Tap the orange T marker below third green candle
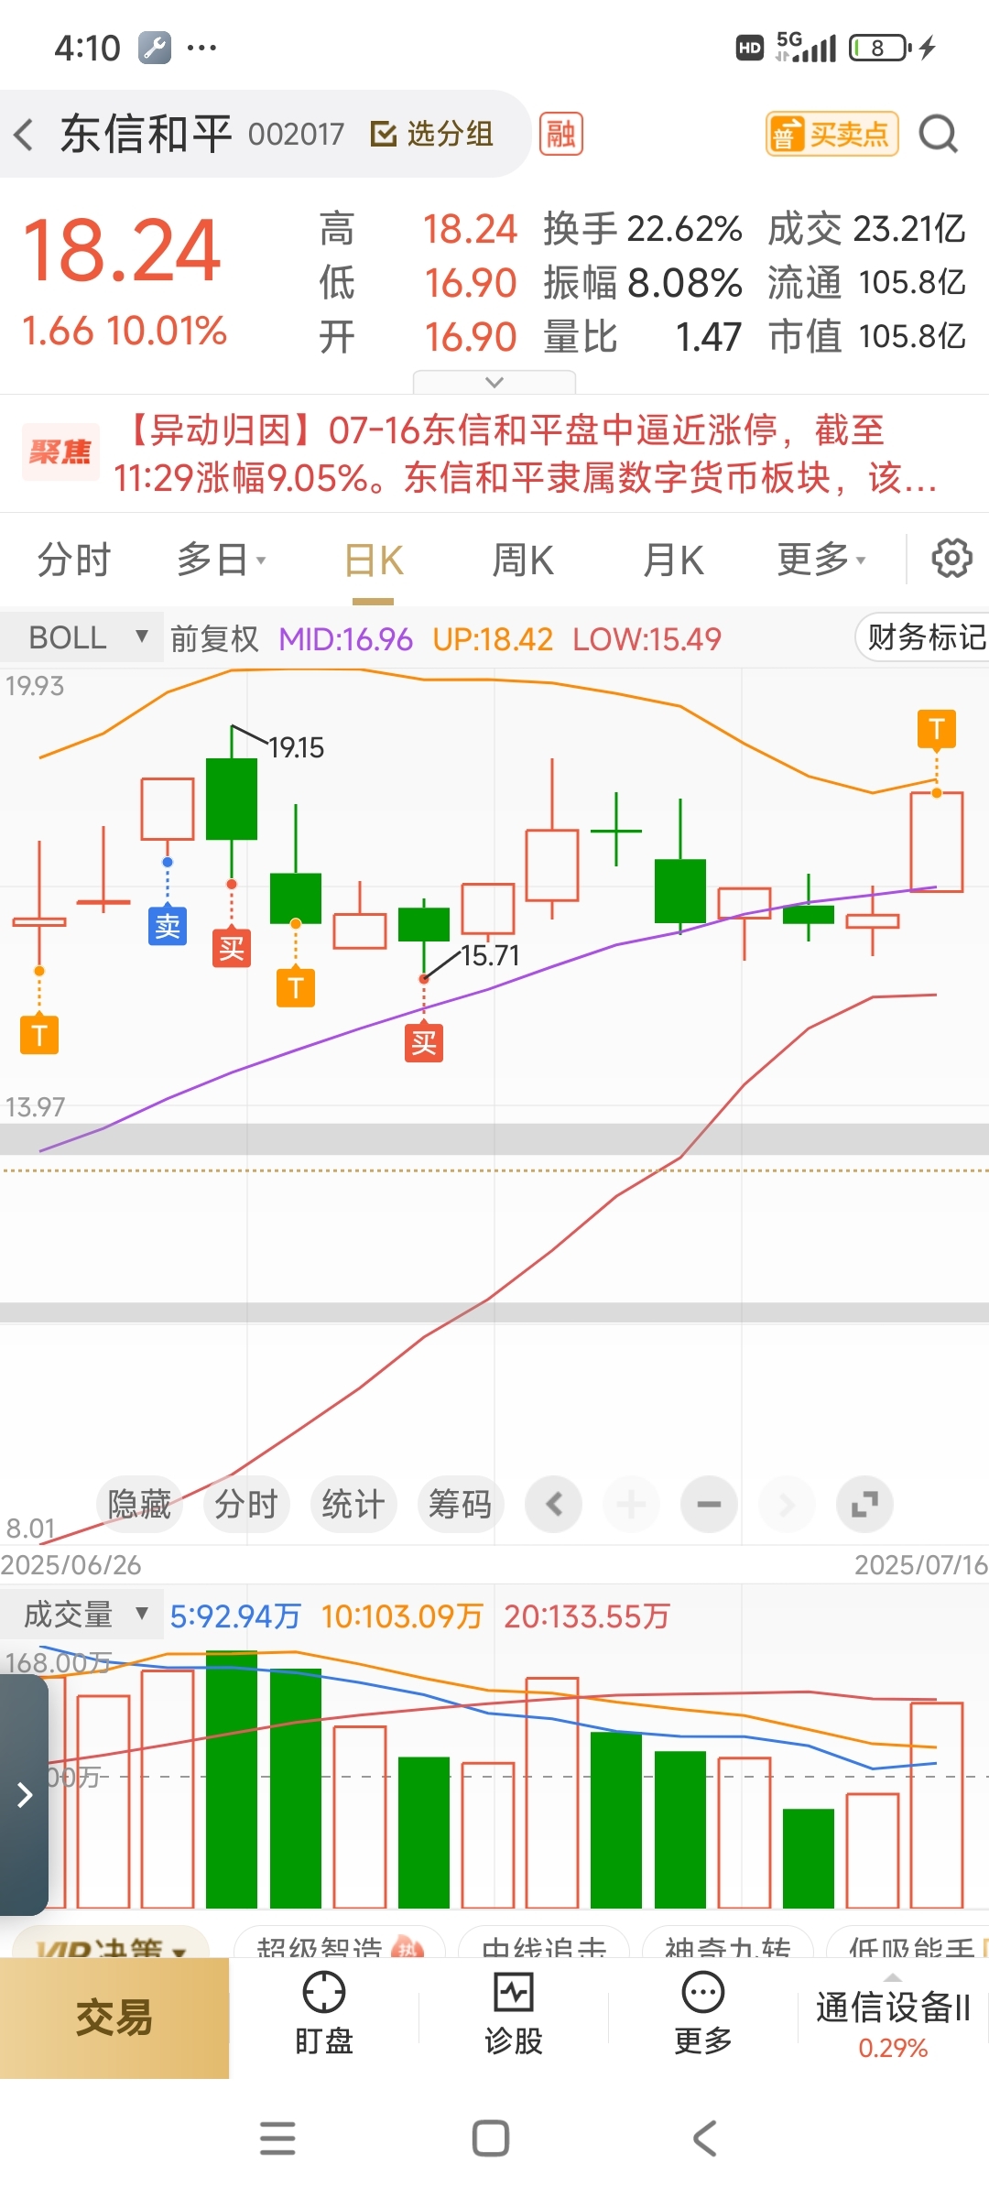 tap(296, 987)
